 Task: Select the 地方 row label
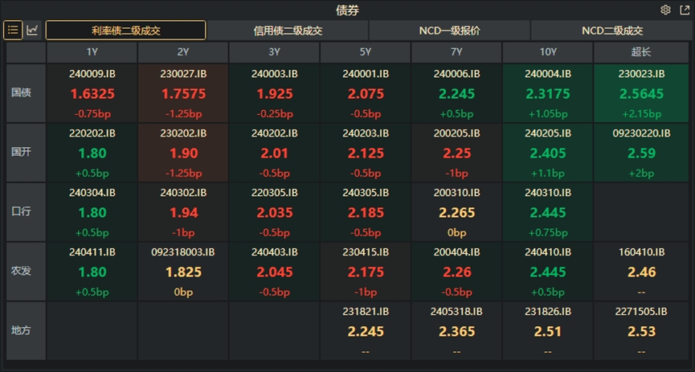click(22, 330)
